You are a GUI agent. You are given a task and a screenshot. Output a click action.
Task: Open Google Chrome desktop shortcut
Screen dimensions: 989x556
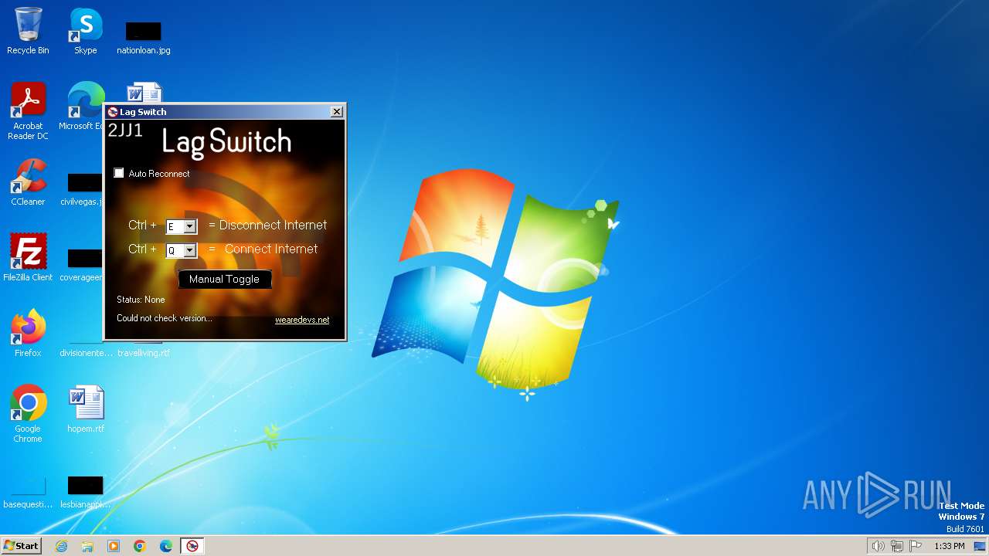click(x=28, y=413)
